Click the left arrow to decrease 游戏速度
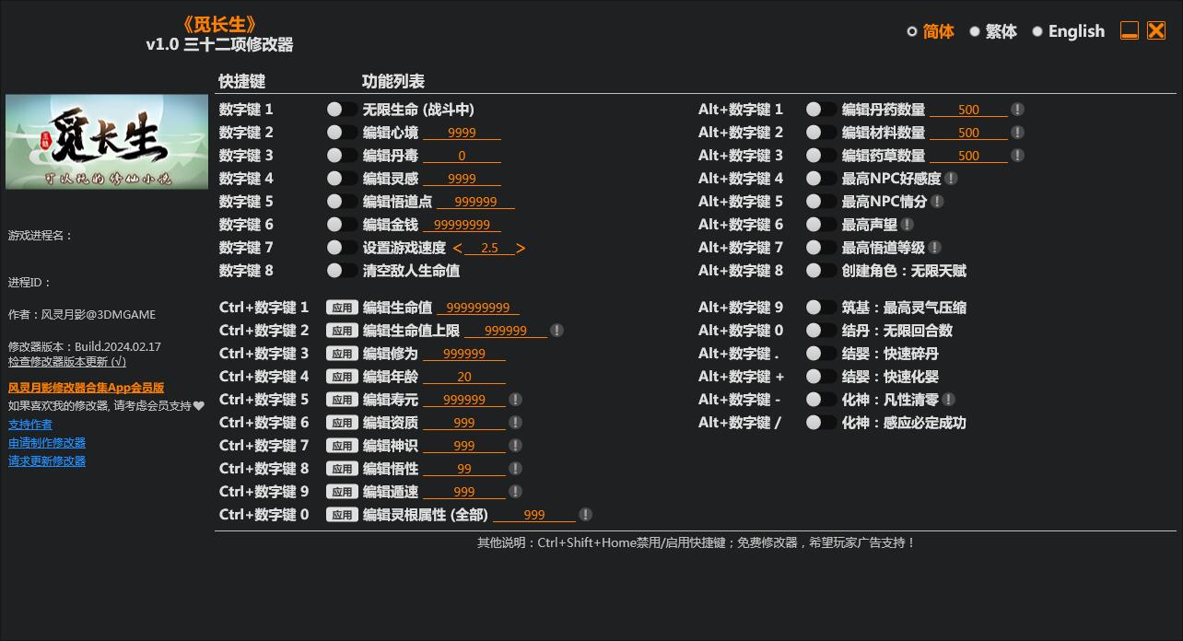1183x641 pixels. click(x=458, y=247)
